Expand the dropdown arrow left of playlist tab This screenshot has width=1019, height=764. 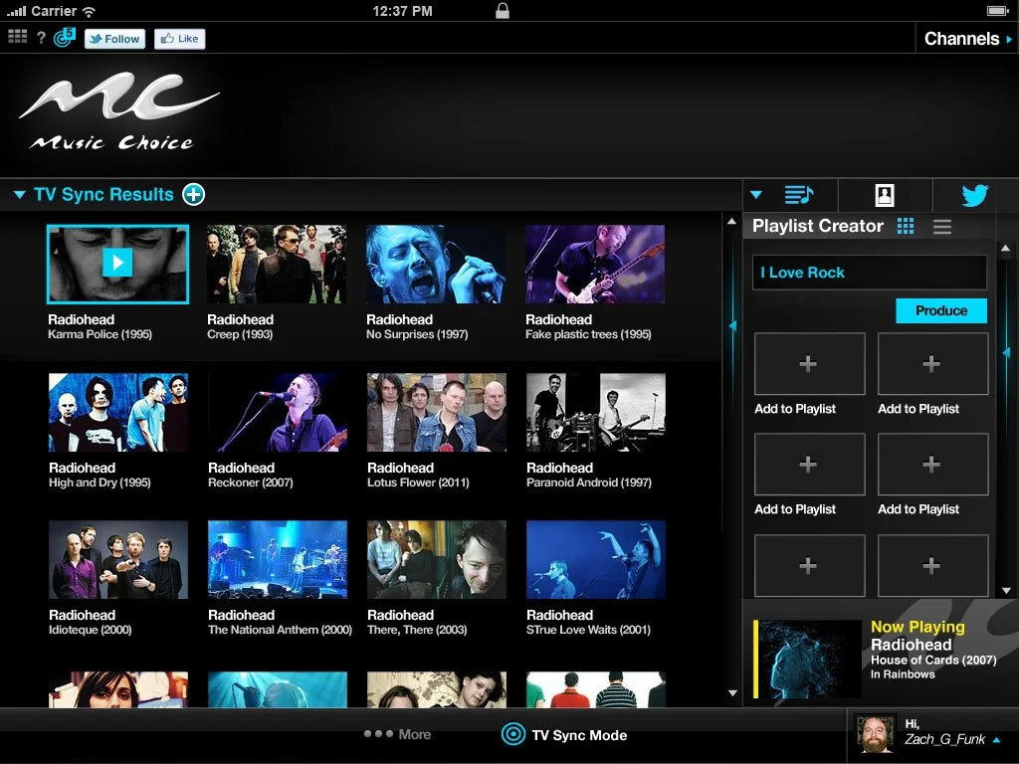pyautogui.click(x=756, y=194)
